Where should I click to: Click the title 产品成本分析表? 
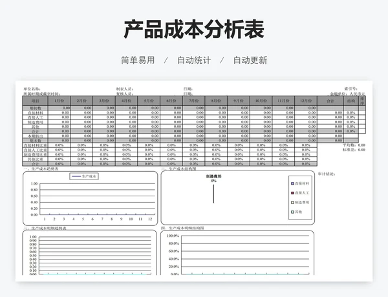point(194,30)
